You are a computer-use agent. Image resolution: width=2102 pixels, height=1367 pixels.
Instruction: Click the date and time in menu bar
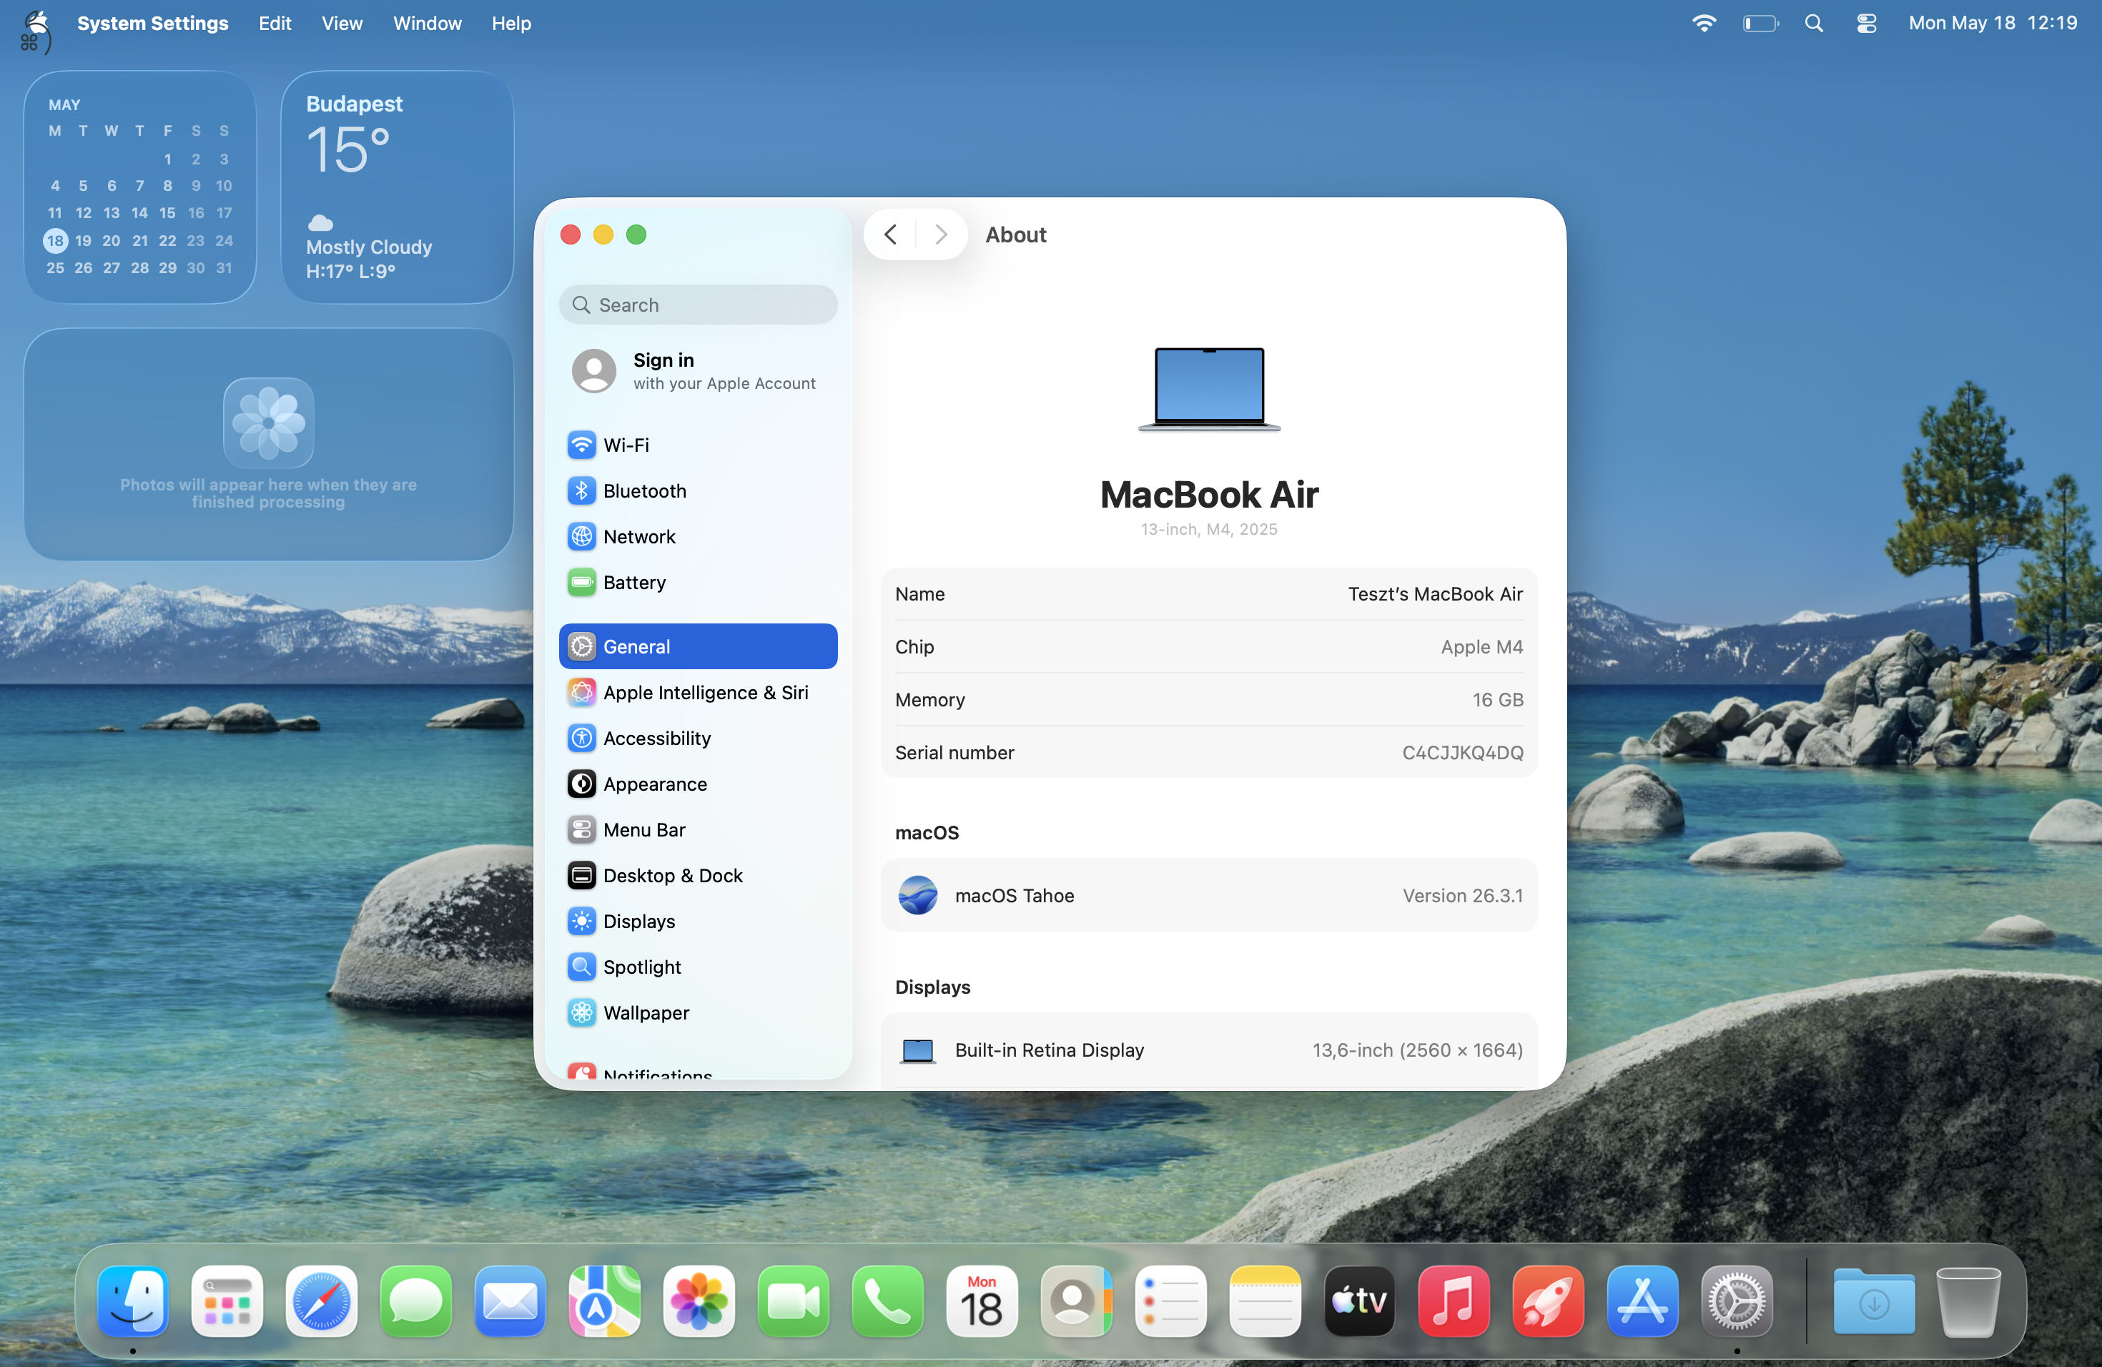point(1993,23)
